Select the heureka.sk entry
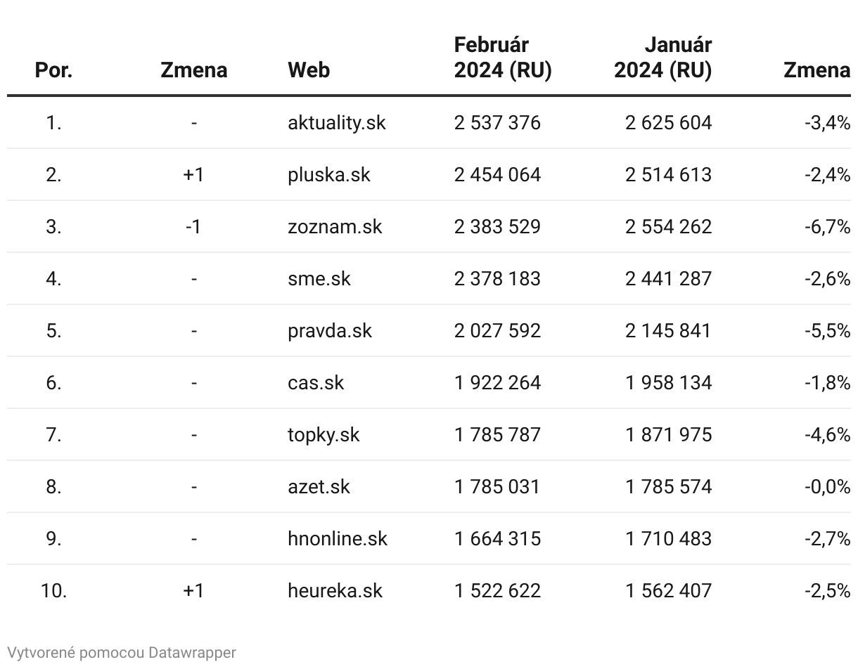The image size is (858, 669). coord(335,590)
